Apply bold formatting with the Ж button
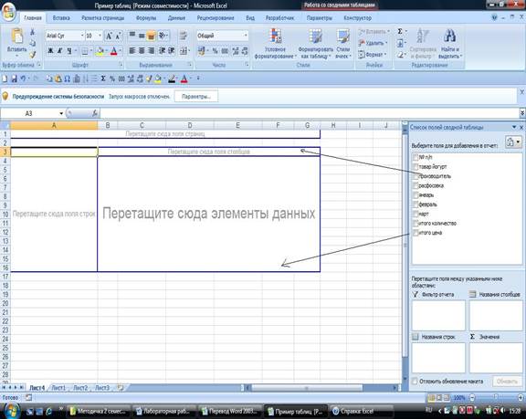The height and width of the screenshot is (419, 526). point(50,51)
